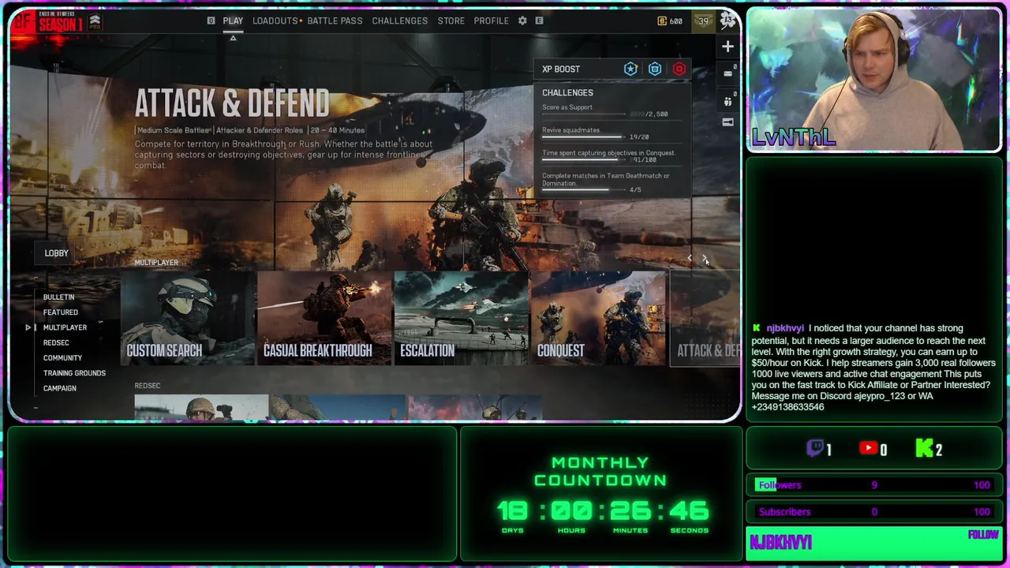Select FEATURED in side menu
Image resolution: width=1010 pixels, height=568 pixels.
pyautogui.click(x=61, y=312)
